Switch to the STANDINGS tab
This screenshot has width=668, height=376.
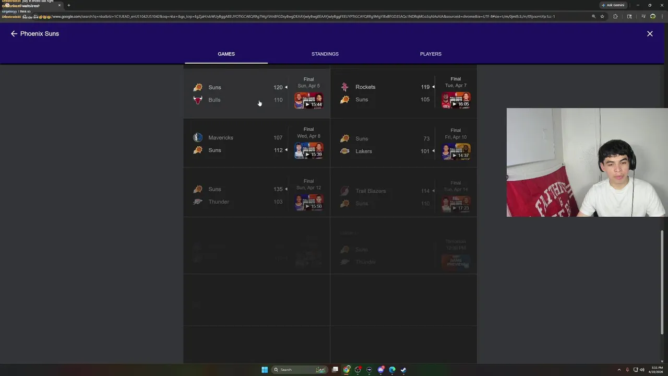(325, 54)
